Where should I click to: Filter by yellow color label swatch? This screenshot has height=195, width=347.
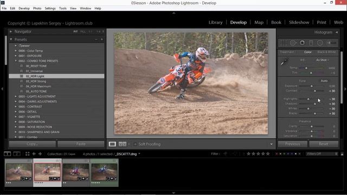click(x=280, y=154)
